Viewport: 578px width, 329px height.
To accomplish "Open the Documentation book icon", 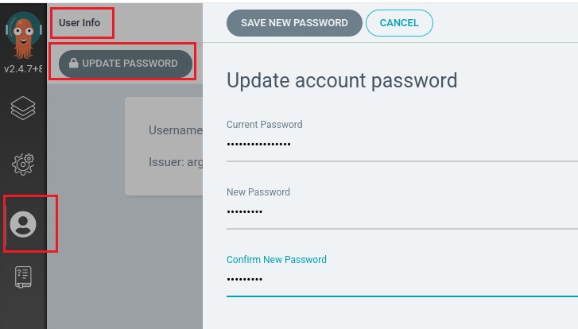I will pyautogui.click(x=23, y=277).
